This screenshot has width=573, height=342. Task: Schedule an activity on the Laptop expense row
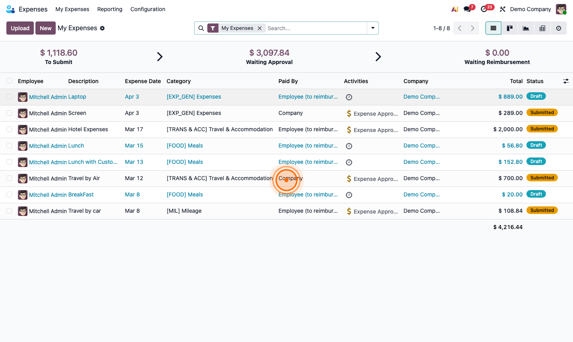pos(349,97)
